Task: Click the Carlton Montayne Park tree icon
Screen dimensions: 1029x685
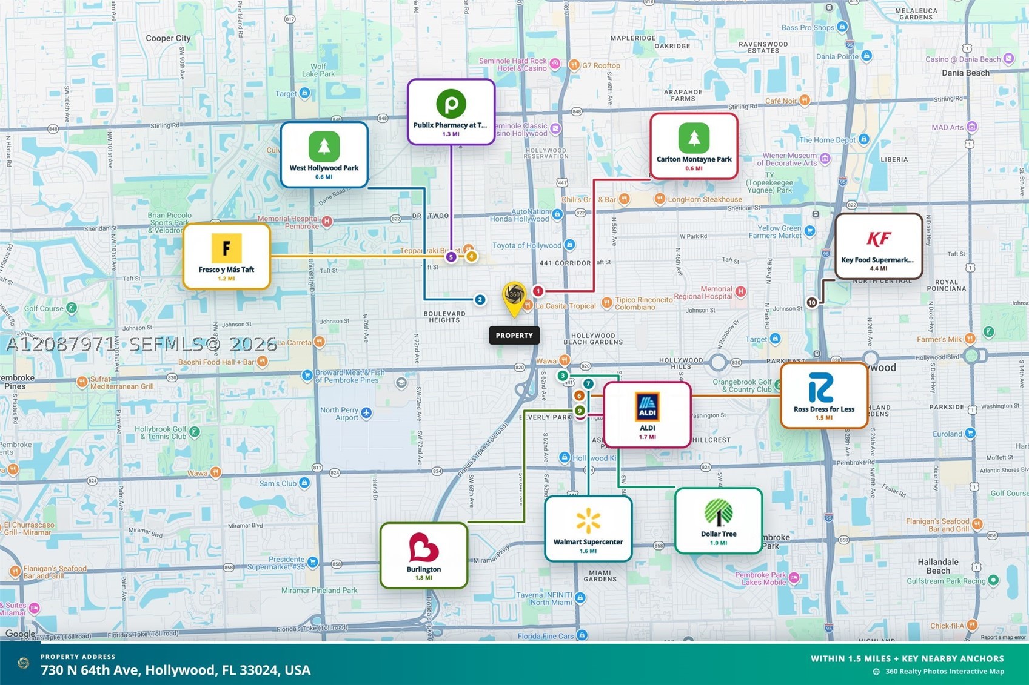Action: (x=694, y=138)
